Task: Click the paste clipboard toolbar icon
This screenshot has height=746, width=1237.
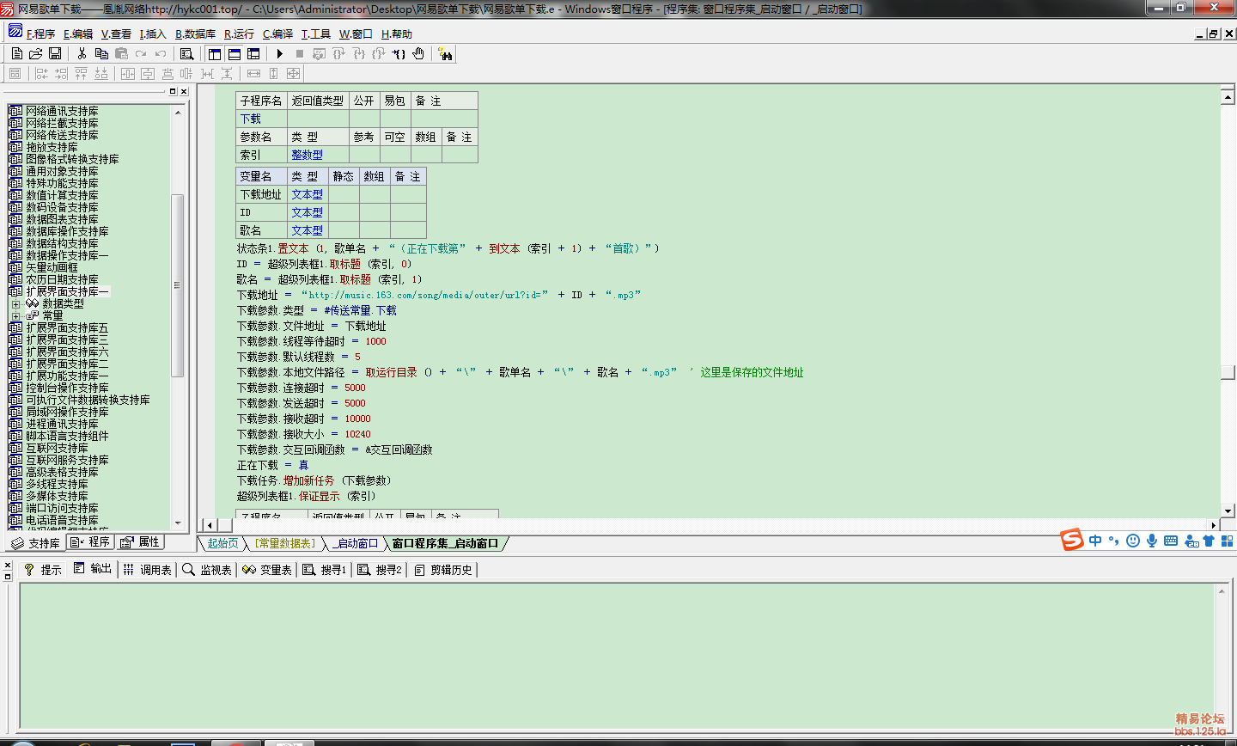Action: [121, 53]
